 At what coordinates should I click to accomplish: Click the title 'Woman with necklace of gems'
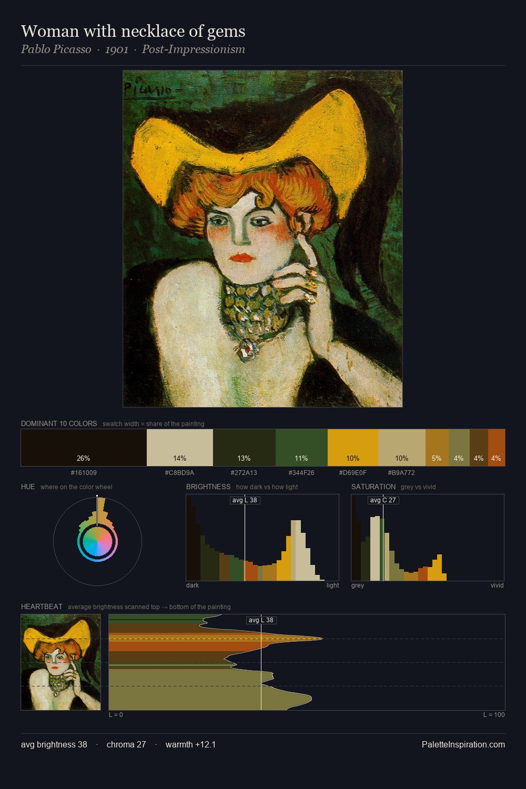133,32
